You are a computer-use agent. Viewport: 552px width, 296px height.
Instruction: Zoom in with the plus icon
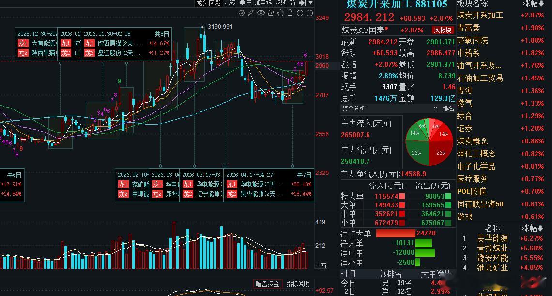(300, 13)
